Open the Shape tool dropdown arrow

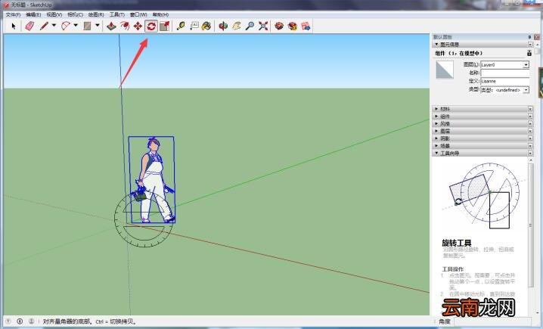[x=98, y=25]
